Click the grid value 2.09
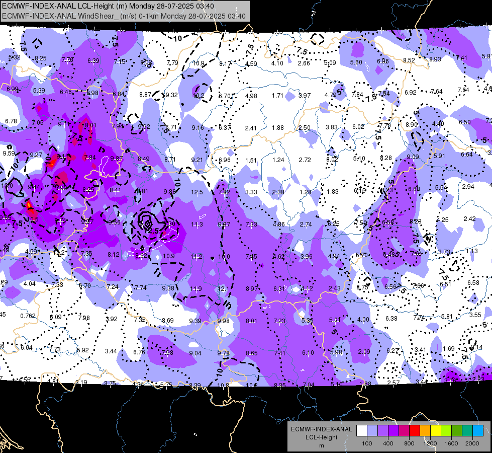Screen dimensions: 492x453 pos(364,351)
